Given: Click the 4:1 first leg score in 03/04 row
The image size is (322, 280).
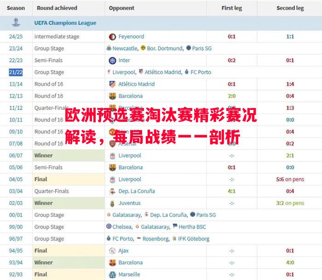Looking at the screenshot, I should pyautogui.click(x=232, y=191).
